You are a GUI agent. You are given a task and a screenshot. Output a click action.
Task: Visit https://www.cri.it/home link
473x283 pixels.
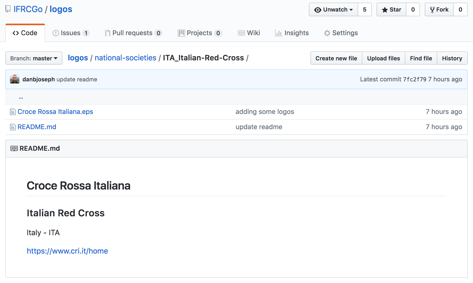[x=67, y=251]
